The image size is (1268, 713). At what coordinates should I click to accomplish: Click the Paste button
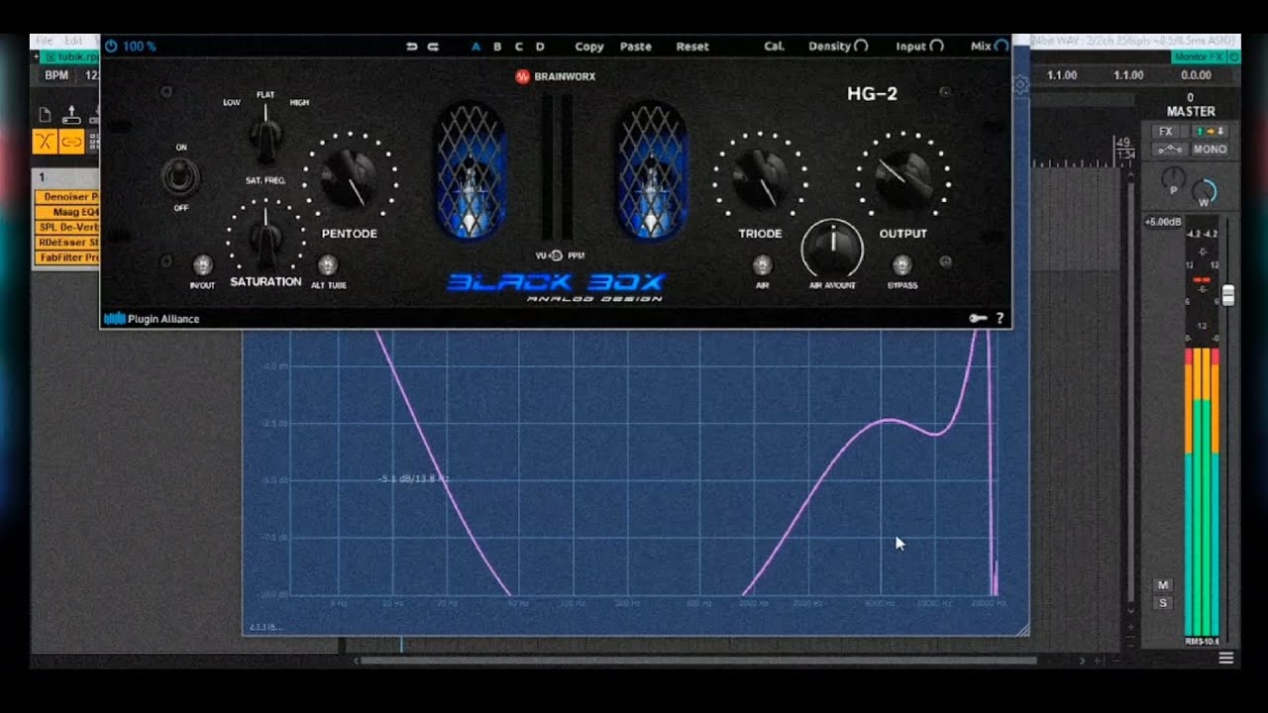coord(636,47)
